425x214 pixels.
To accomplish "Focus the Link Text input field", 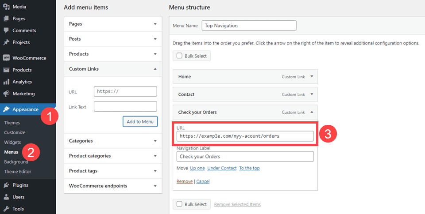I will 125,106.
